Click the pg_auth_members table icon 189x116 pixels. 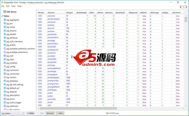pos(5,41)
